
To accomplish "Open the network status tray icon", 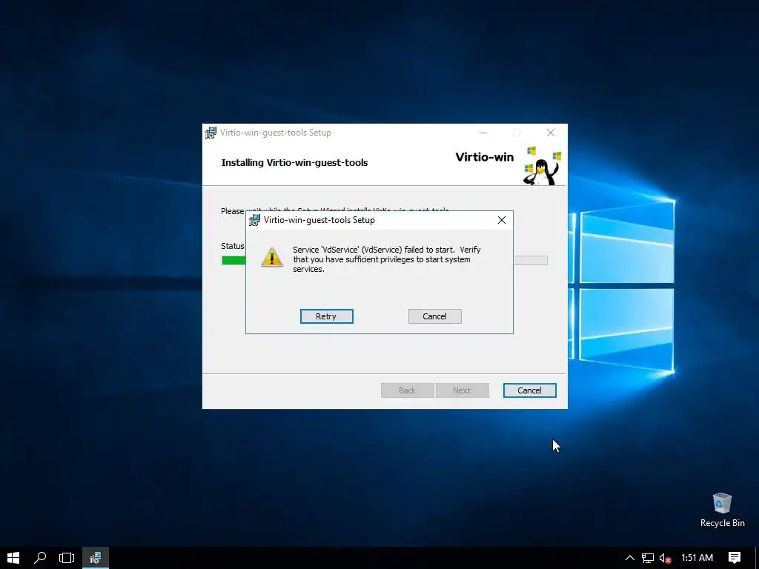I will coord(648,558).
